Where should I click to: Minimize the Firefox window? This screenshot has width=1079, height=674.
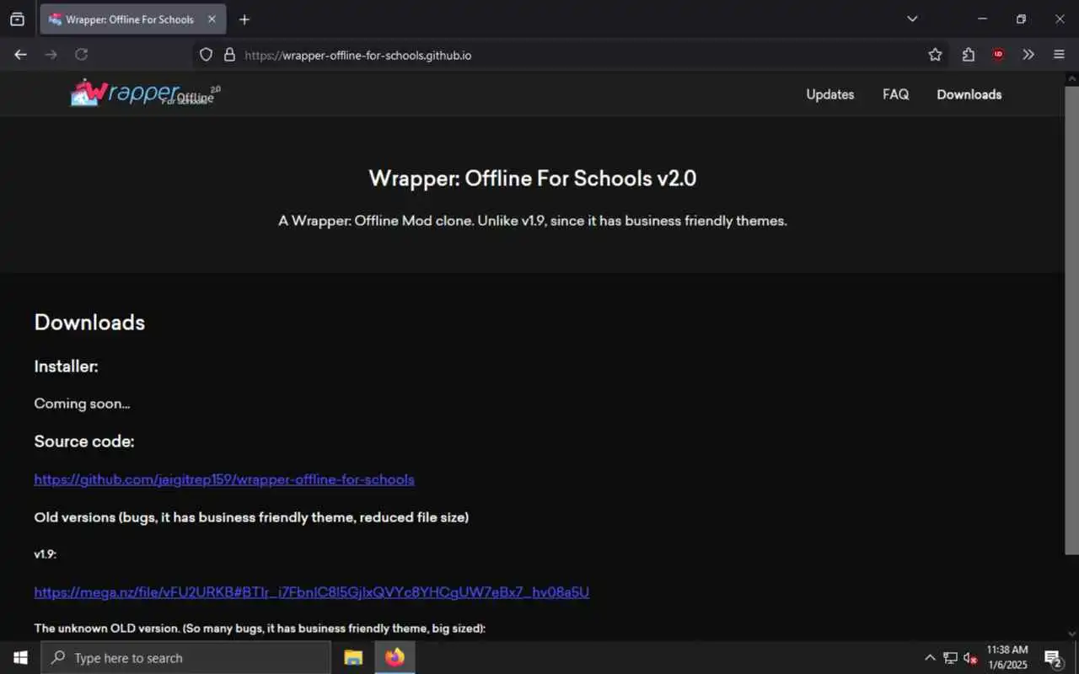pyautogui.click(x=982, y=19)
